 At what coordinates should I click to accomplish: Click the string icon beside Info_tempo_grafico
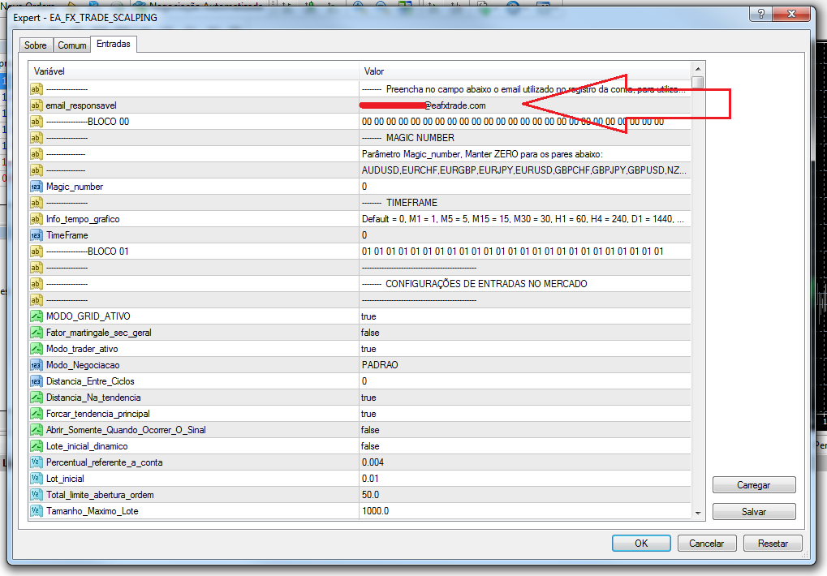point(36,219)
